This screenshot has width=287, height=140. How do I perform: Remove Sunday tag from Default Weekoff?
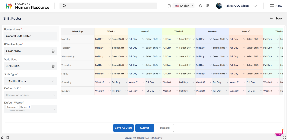tap(29, 107)
